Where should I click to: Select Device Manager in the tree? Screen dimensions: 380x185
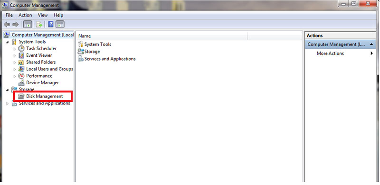coord(42,83)
